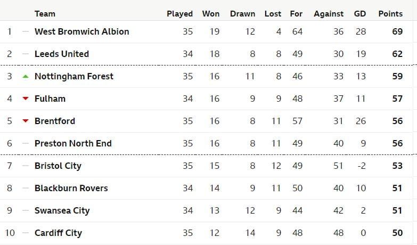Click the Team column header
The height and width of the screenshot is (245, 417).
[45, 14]
